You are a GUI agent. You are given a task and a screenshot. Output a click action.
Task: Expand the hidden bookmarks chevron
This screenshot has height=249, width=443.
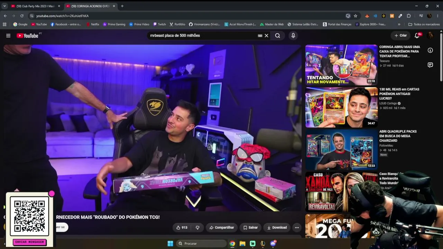pyautogui.click(x=399, y=25)
